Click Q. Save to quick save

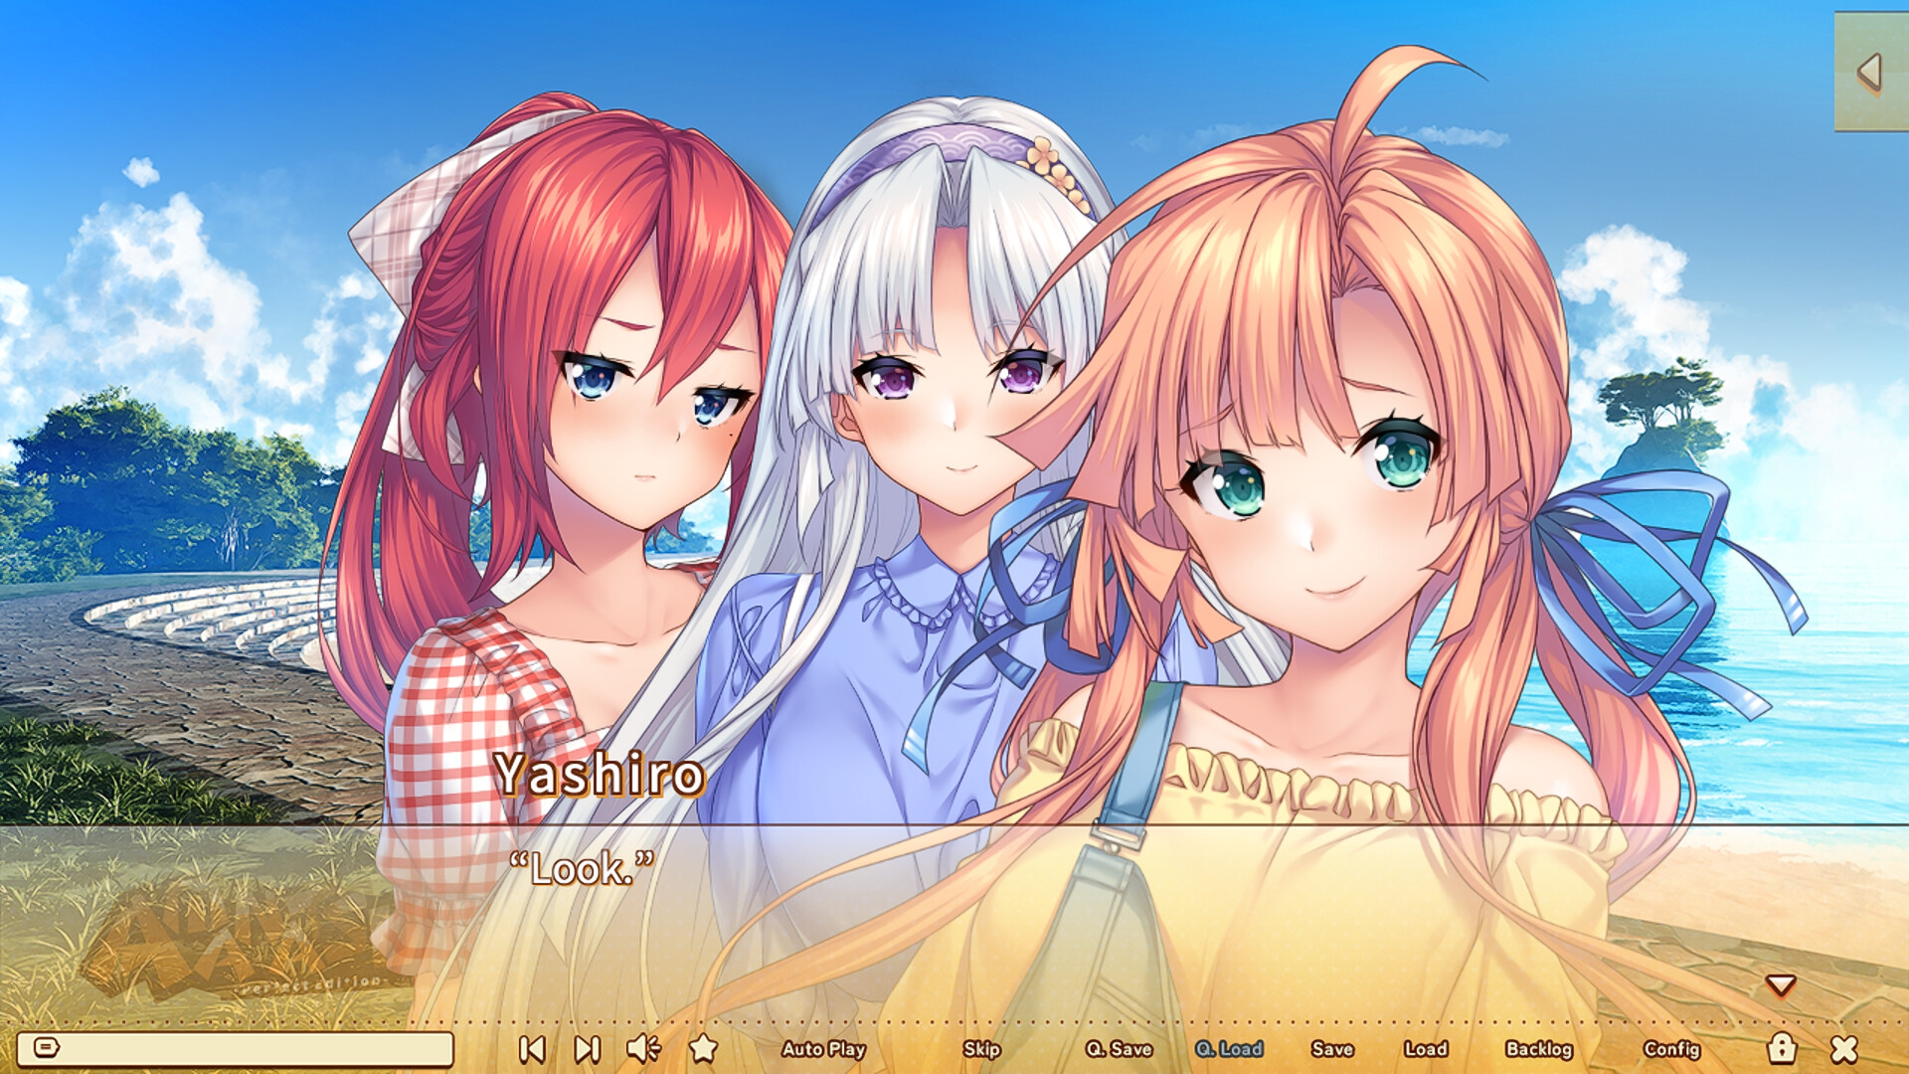(1119, 1049)
